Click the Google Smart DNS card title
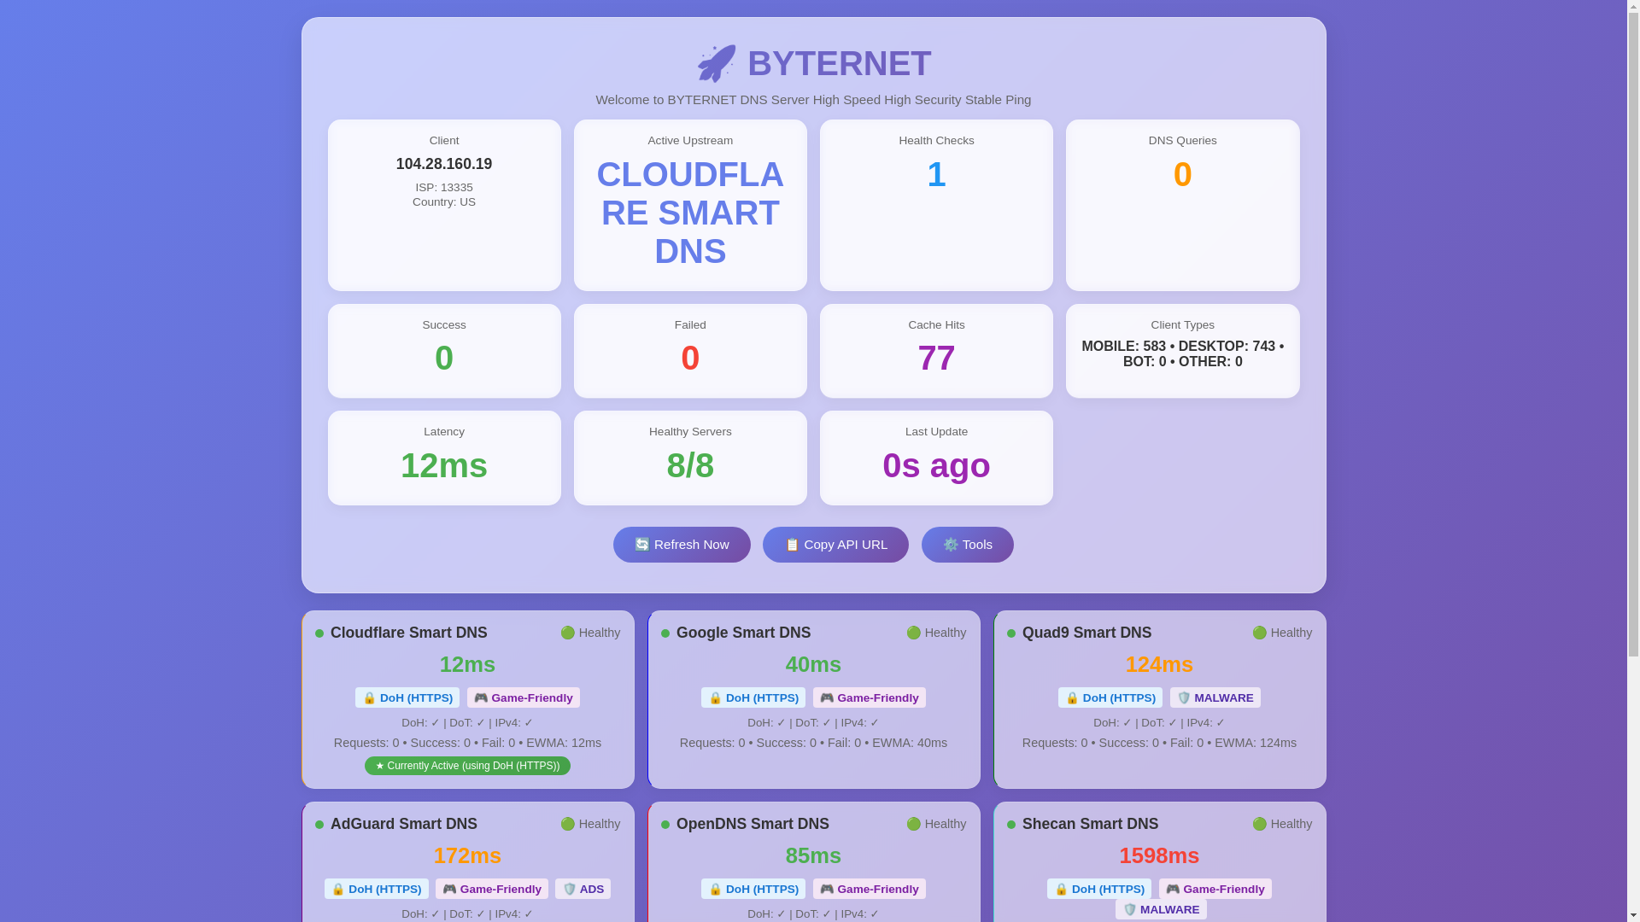This screenshot has width=1640, height=922. [744, 633]
